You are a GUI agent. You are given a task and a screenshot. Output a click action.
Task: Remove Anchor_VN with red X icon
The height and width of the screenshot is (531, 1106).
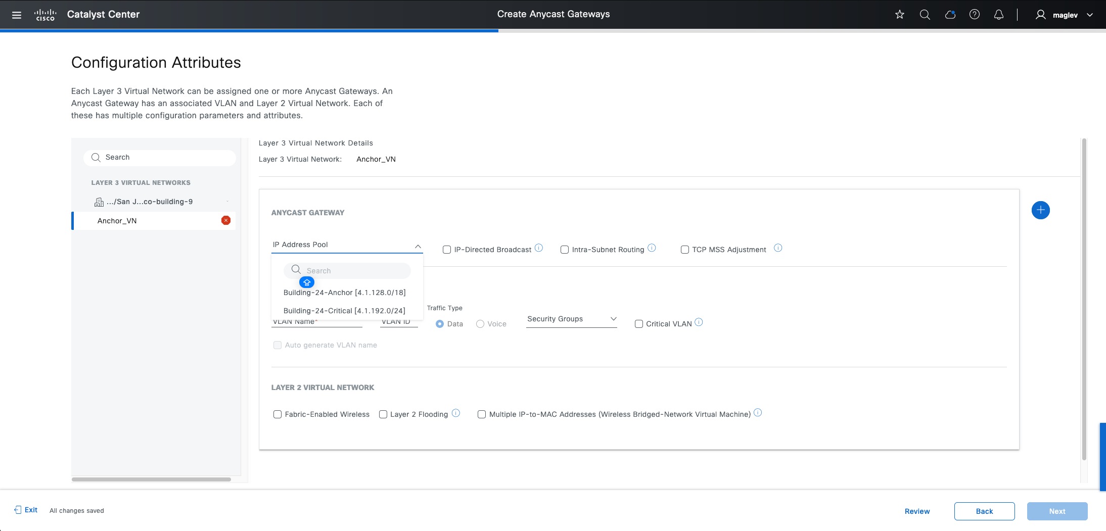pyautogui.click(x=226, y=220)
